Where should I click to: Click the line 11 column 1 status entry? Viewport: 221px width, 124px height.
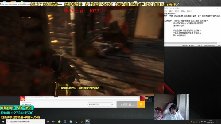tap(188, 45)
